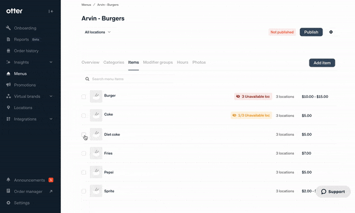This screenshot has width=355, height=213.
Task: Click 3 locations in Pepsi row
Action: (285, 172)
